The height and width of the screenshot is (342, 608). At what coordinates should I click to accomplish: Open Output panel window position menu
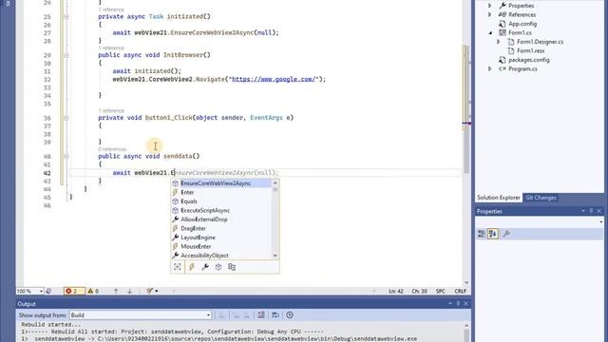tap(449, 304)
